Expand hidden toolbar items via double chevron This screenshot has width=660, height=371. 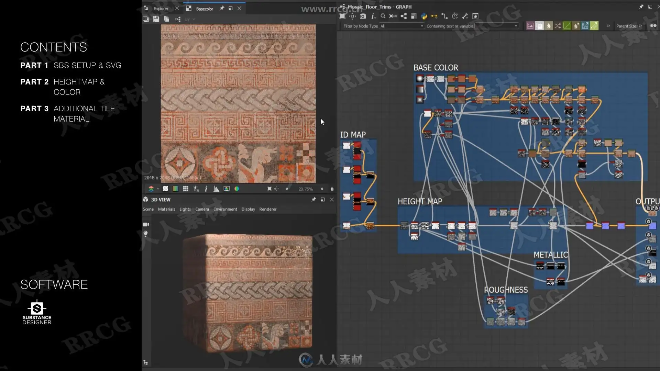pyautogui.click(x=608, y=26)
